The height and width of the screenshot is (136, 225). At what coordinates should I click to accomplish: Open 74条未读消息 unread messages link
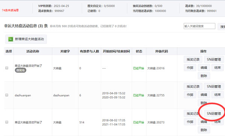pyautogui.click(x=10, y=10)
